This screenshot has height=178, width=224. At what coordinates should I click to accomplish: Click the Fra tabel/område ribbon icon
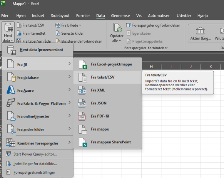[19, 41]
